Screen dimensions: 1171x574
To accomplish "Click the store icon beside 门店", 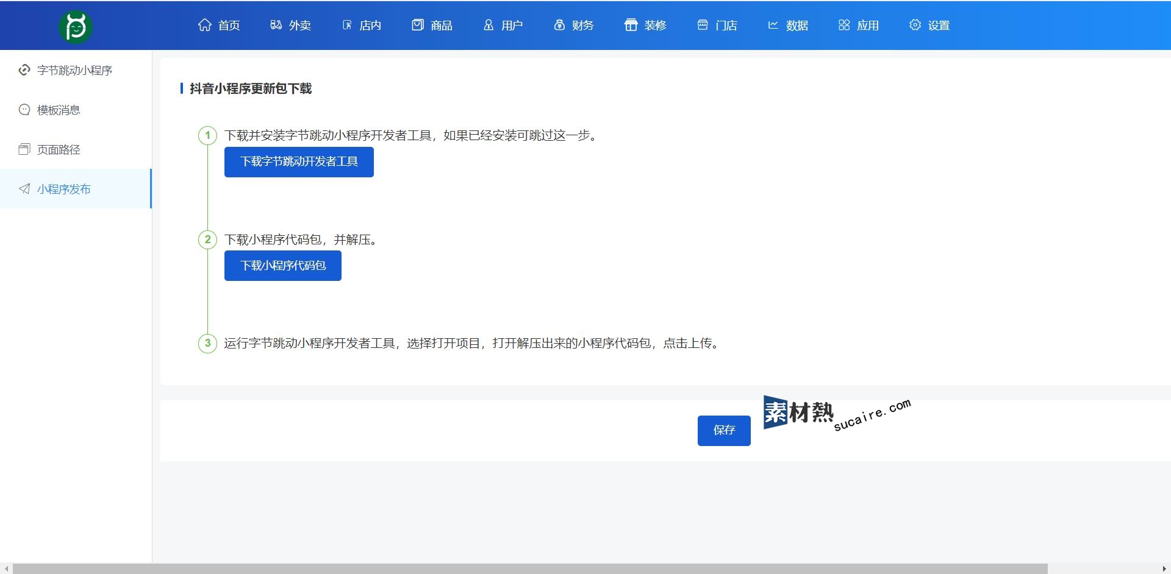I will click(x=703, y=25).
